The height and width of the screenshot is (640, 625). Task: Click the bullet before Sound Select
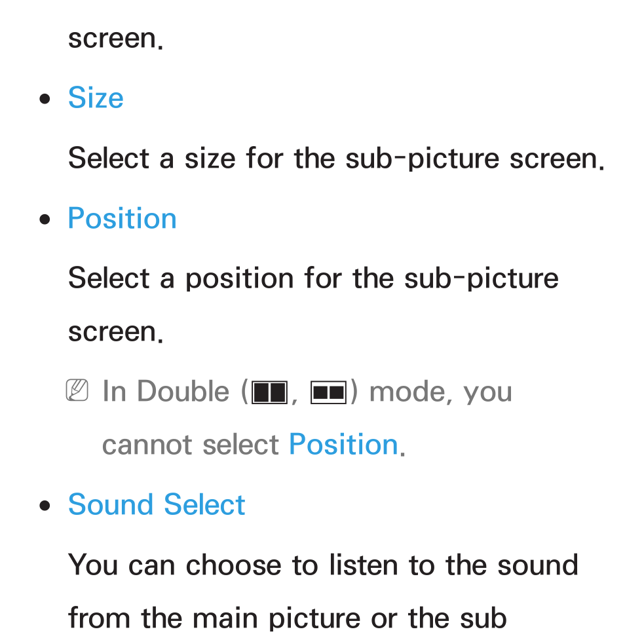click(x=45, y=506)
